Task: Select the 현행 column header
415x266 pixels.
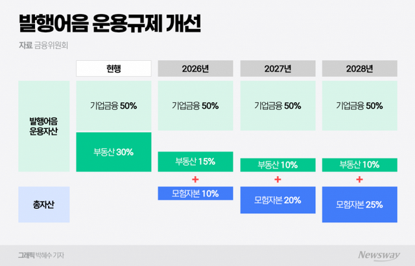Action: point(113,68)
